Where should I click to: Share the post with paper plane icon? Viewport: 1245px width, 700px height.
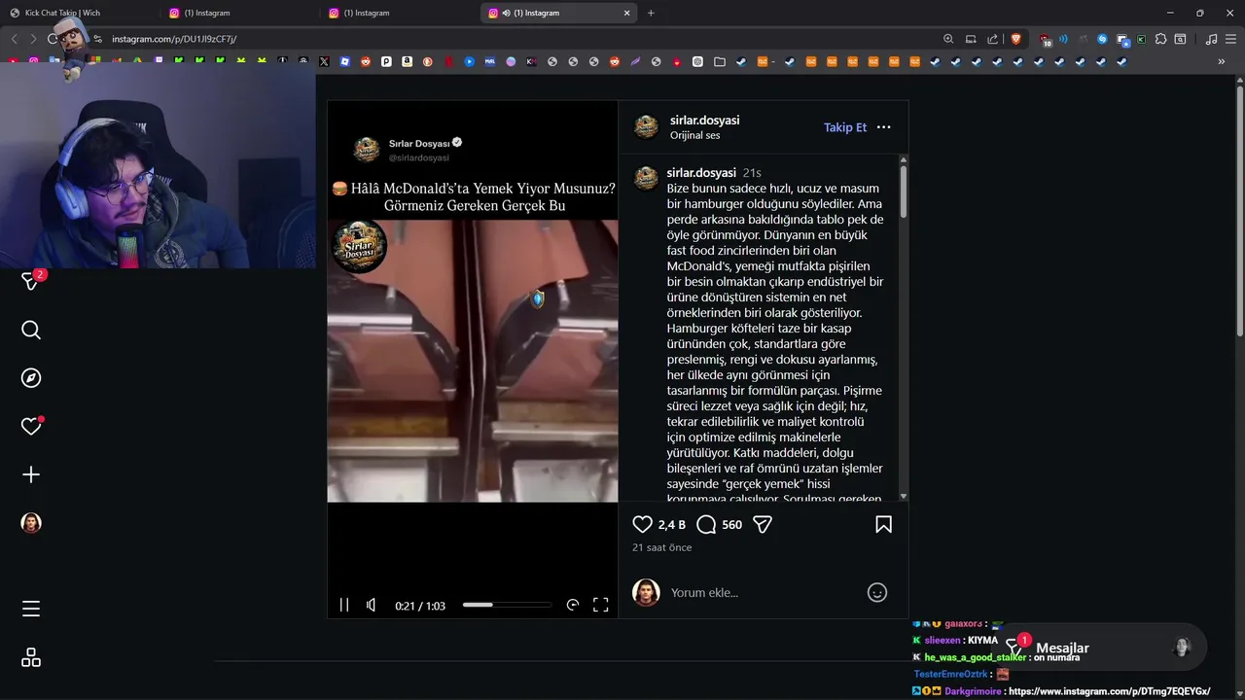[x=763, y=524]
